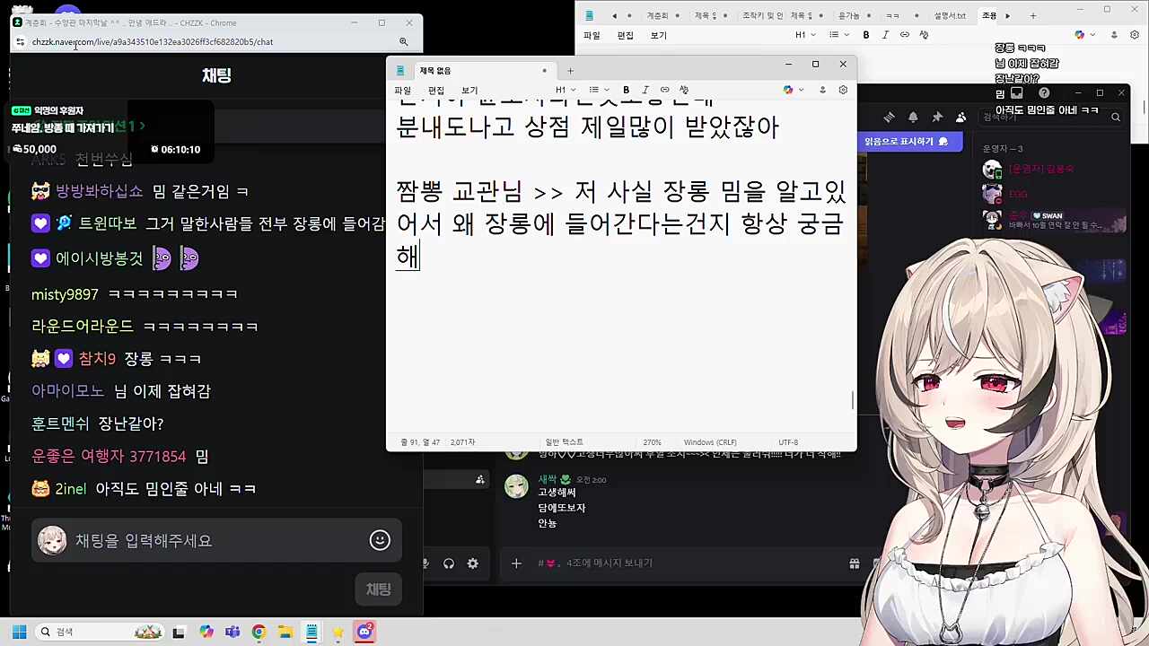
Task: Click the headphones deafen icon in Discord
Action: [449, 563]
